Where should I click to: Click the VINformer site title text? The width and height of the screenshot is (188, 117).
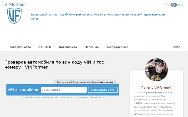coord(15,4)
